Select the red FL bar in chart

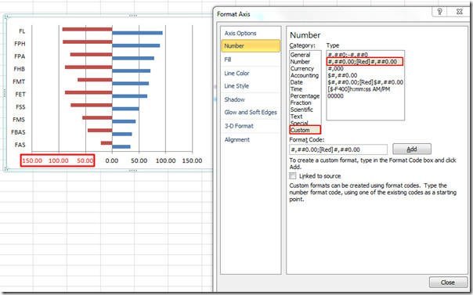click(87, 29)
